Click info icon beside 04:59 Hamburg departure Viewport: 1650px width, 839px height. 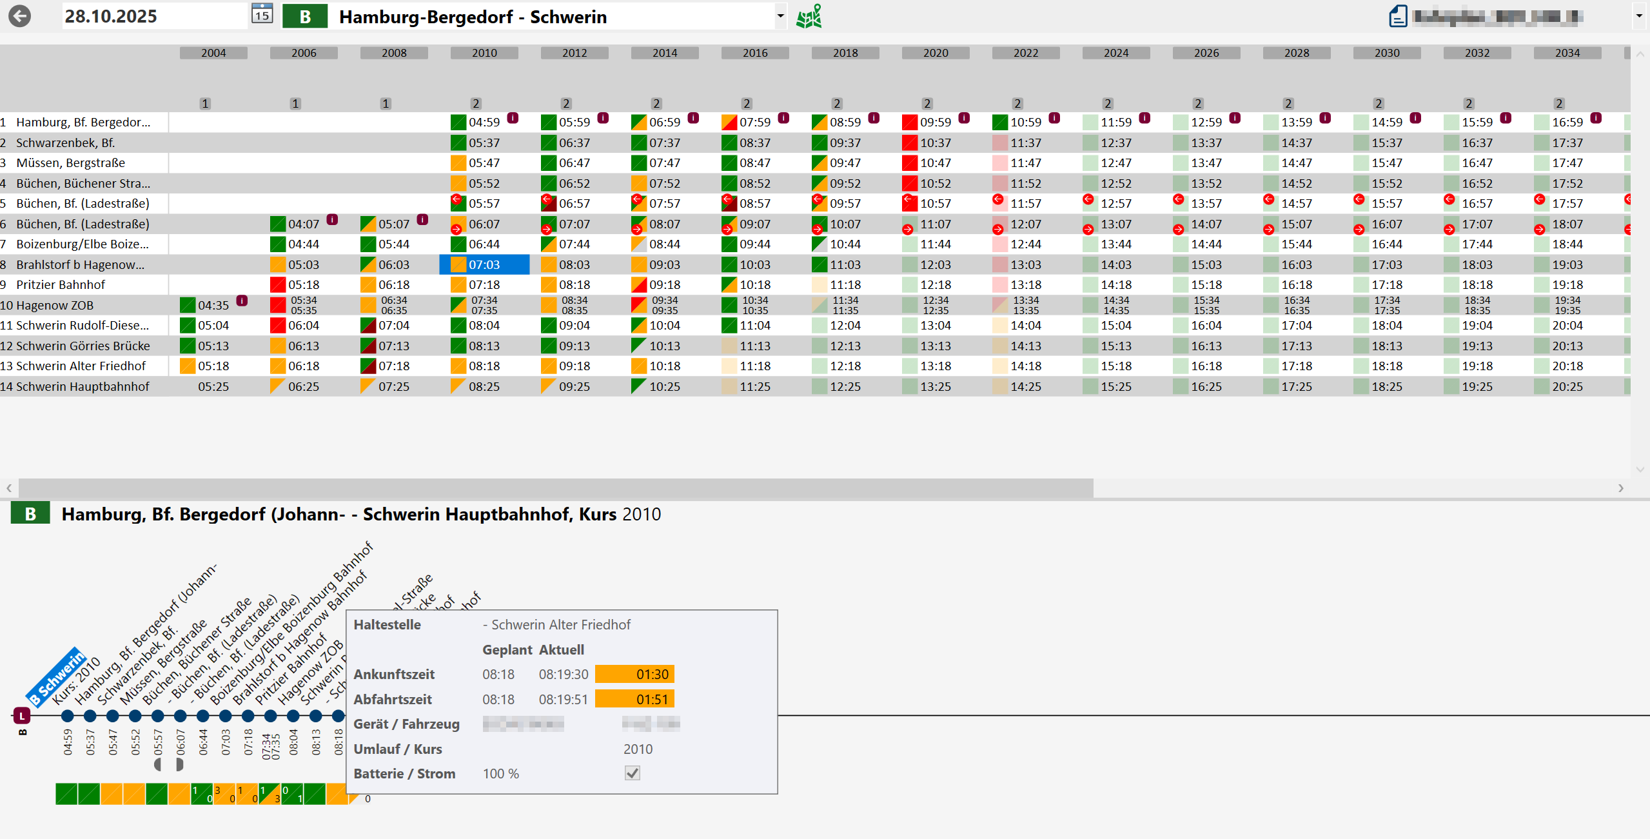pos(513,118)
